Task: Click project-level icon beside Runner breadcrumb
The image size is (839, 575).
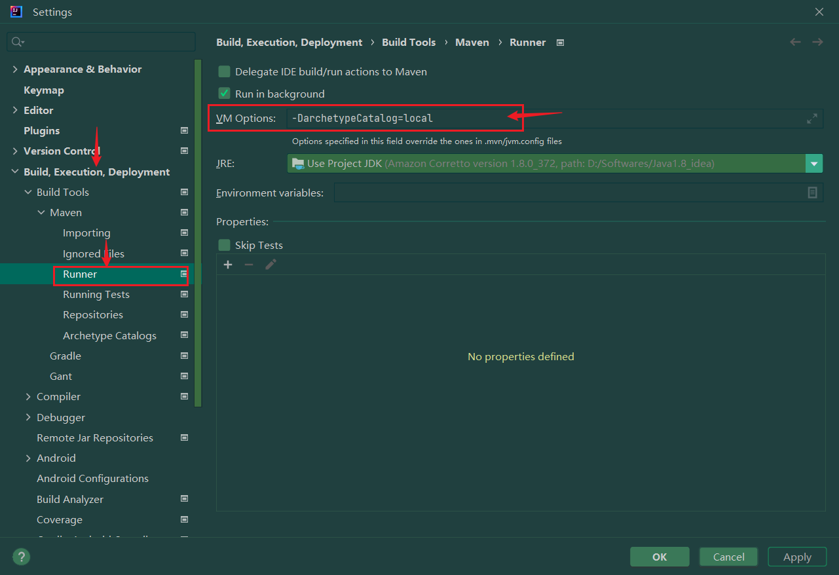Action: click(x=560, y=43)
